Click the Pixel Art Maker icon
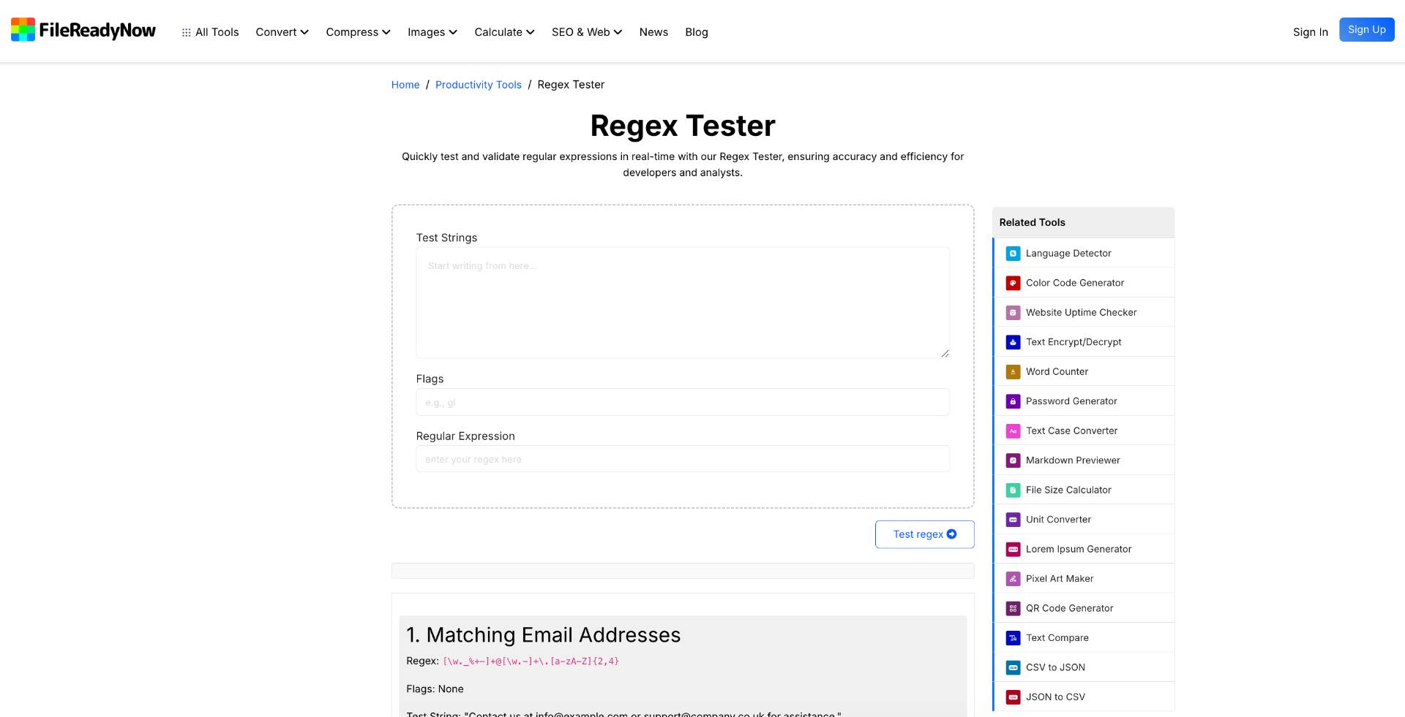Viewport: 1405px width, 717px height. 1013,579
